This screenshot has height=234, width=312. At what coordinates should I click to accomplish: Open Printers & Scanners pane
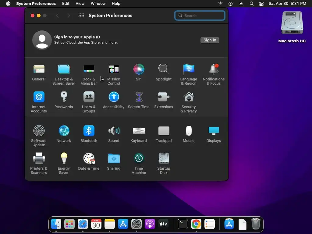[x=39, y=164]
